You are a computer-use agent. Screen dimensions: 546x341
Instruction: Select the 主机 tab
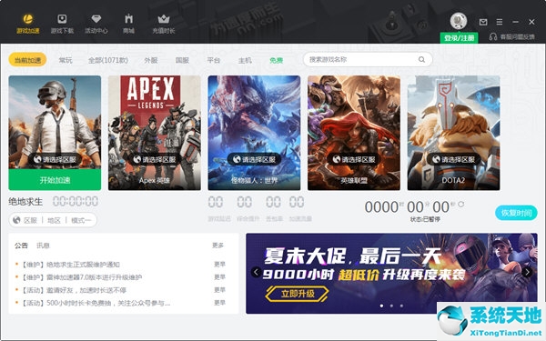click(x=245, y=60)
